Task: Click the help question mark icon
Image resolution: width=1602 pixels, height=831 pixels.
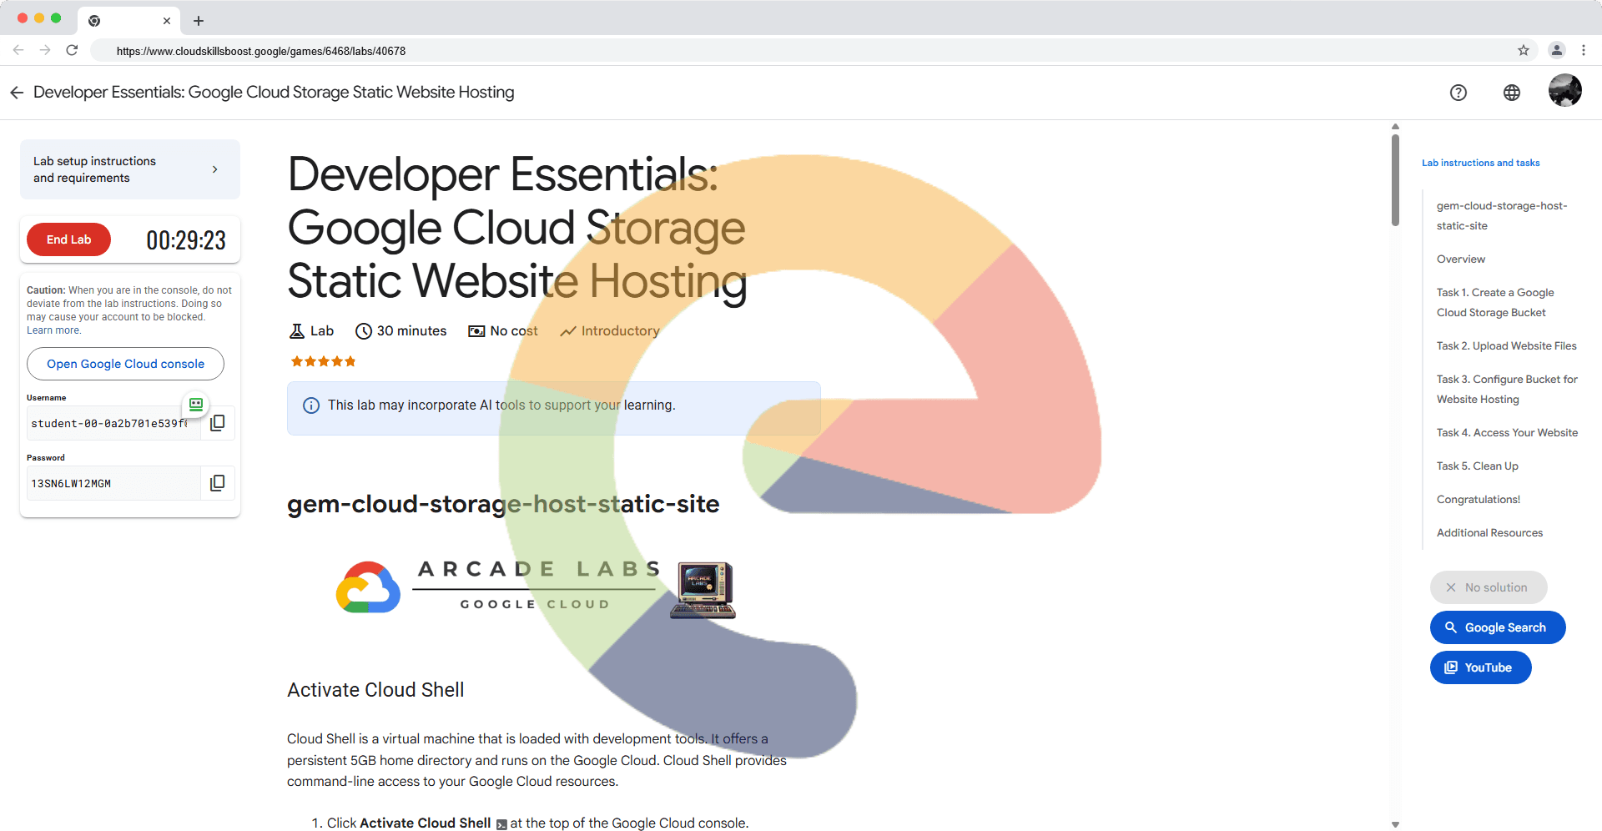Action: (x=1458, y=93)
